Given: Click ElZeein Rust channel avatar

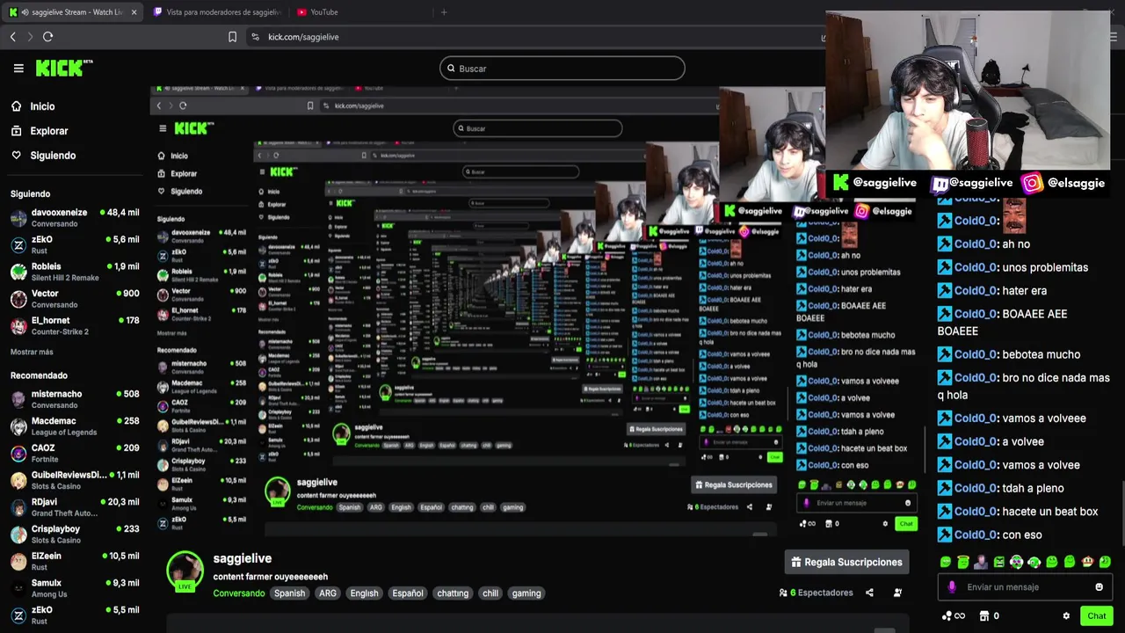Looking at the screenshot, I should (18, 562).
